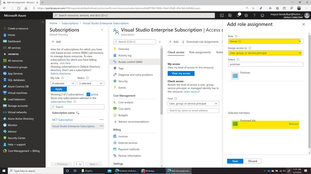The image size is (311, 174).
Task: Open Security Center in the left menu
Action: click(x=17, y=138)
